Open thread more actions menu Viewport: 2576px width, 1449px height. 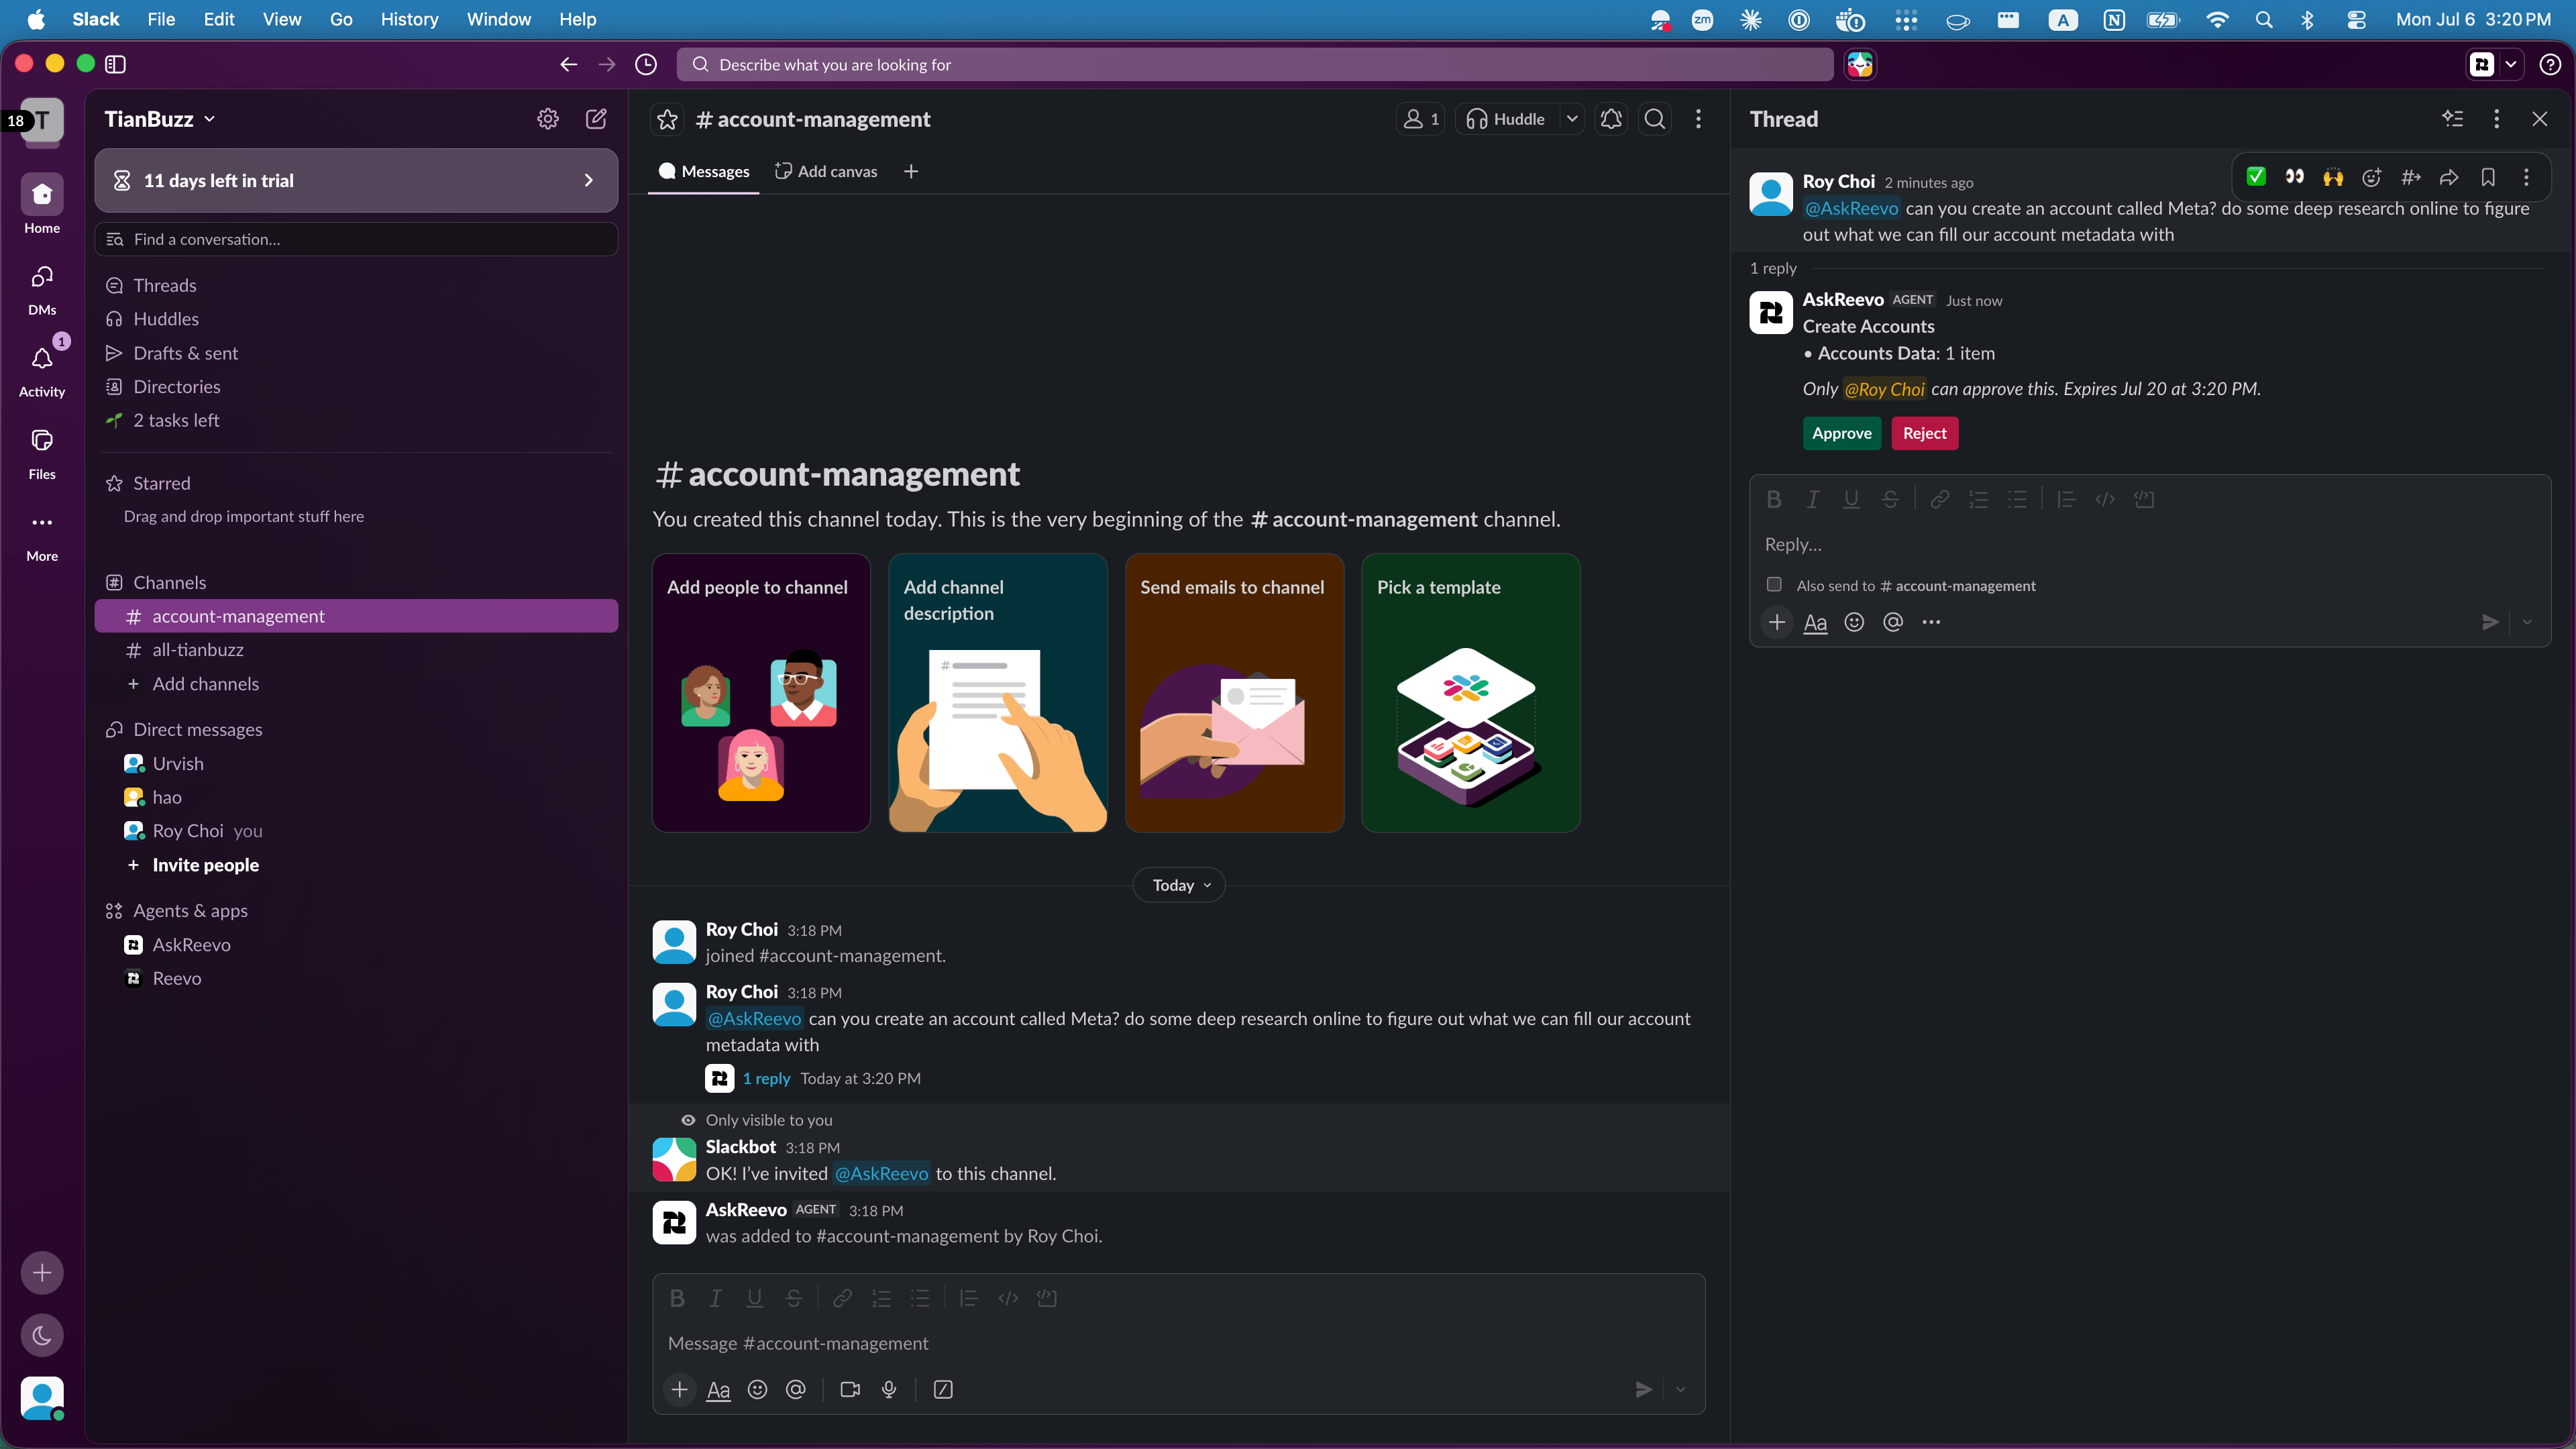[x=2496, y=119]
